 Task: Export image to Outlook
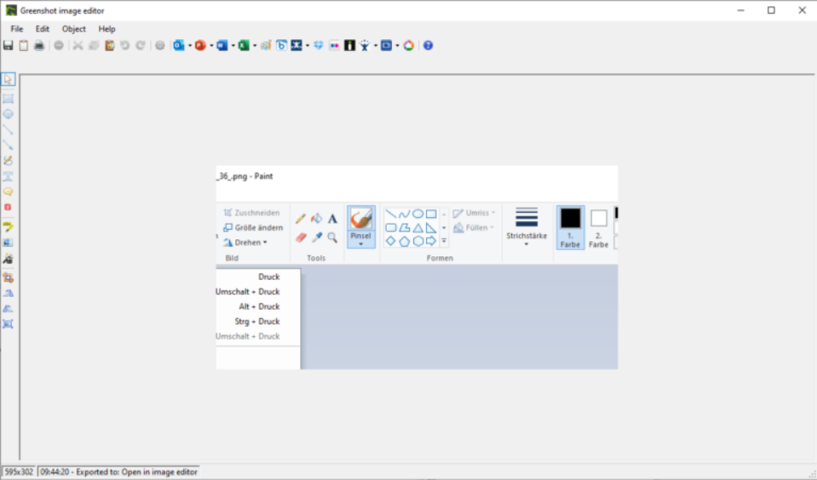click(x=179, y=46)
